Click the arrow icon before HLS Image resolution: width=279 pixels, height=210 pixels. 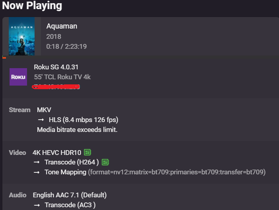(x=41, y=120)
